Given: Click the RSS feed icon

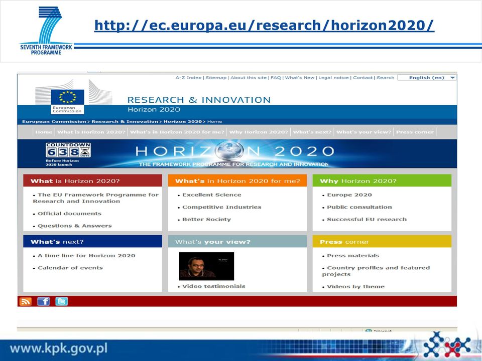Looking at the screenshot, I should 25,301.
